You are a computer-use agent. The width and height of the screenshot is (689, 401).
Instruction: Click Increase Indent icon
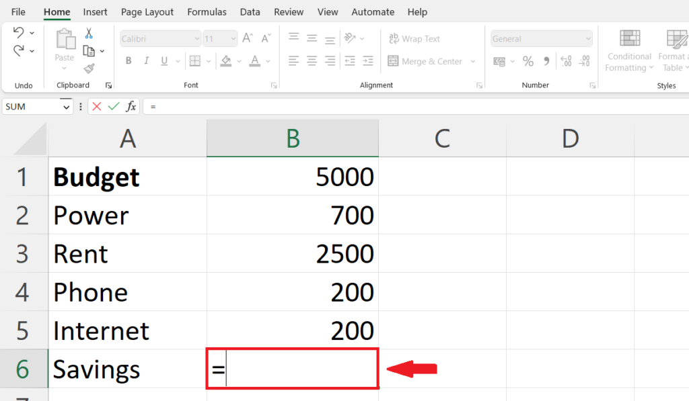[368, 60]
